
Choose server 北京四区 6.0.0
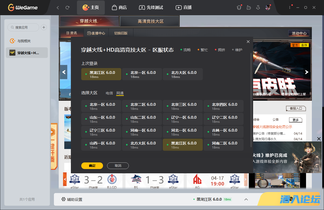click(x=224, y=106)
